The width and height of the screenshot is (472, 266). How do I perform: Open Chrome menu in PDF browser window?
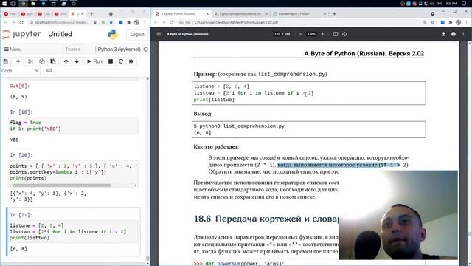click(466, 22)
